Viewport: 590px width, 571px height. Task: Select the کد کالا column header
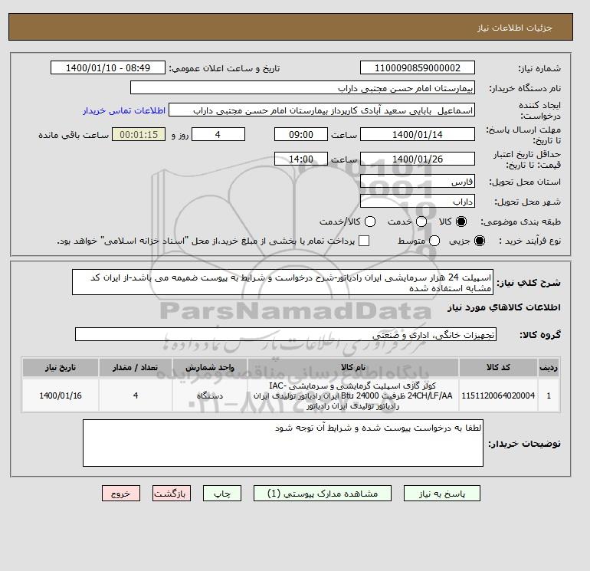pos(498,367)
